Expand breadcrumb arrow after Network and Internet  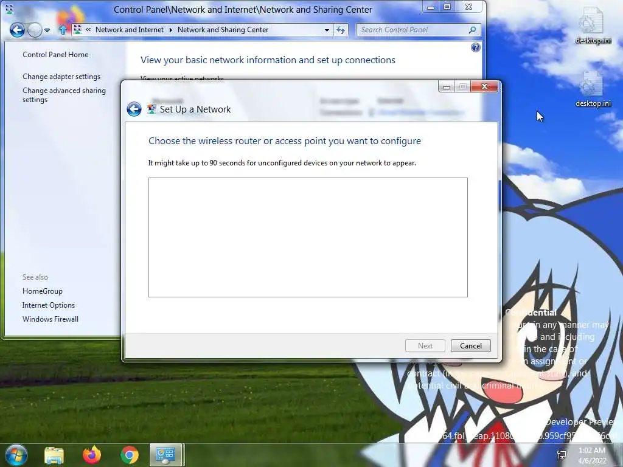click(171, 30)
